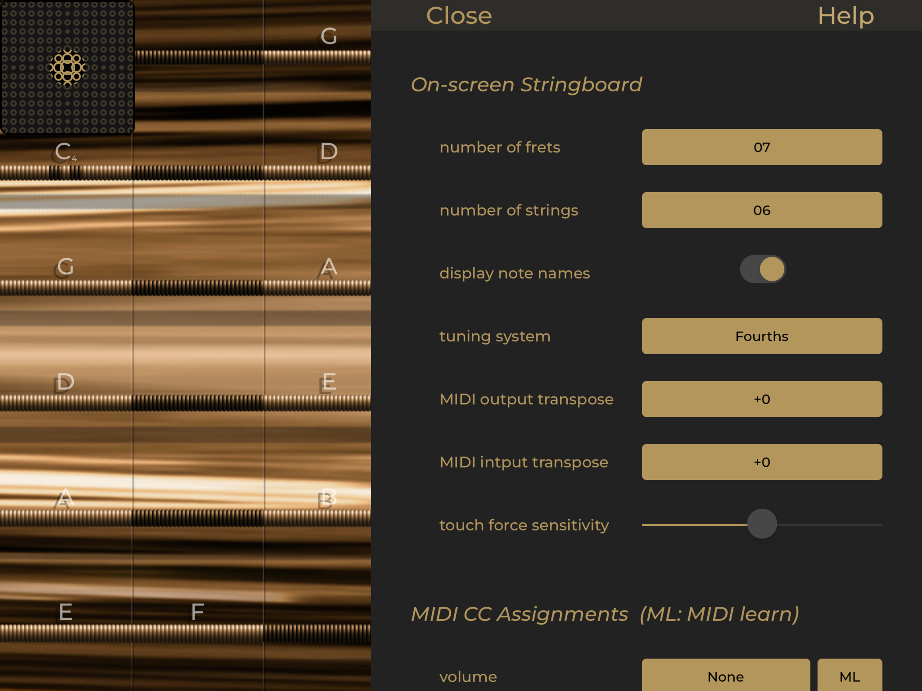Tap the golden flower logo icon
Viewport: 922px width, 691px height.
click(67, 67)
